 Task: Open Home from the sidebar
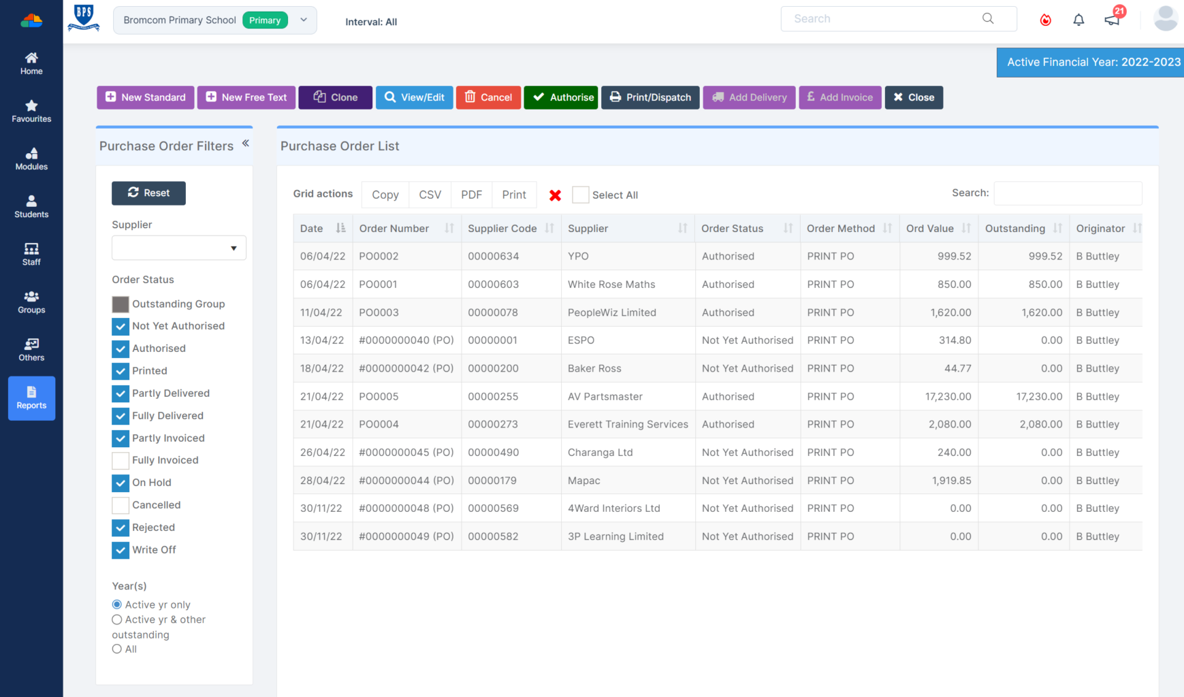pyautogui.click(x=31, y=63)
